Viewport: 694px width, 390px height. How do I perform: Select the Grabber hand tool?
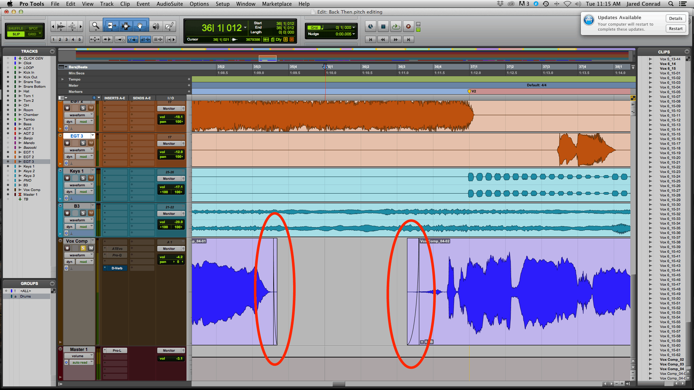(140, 26)
